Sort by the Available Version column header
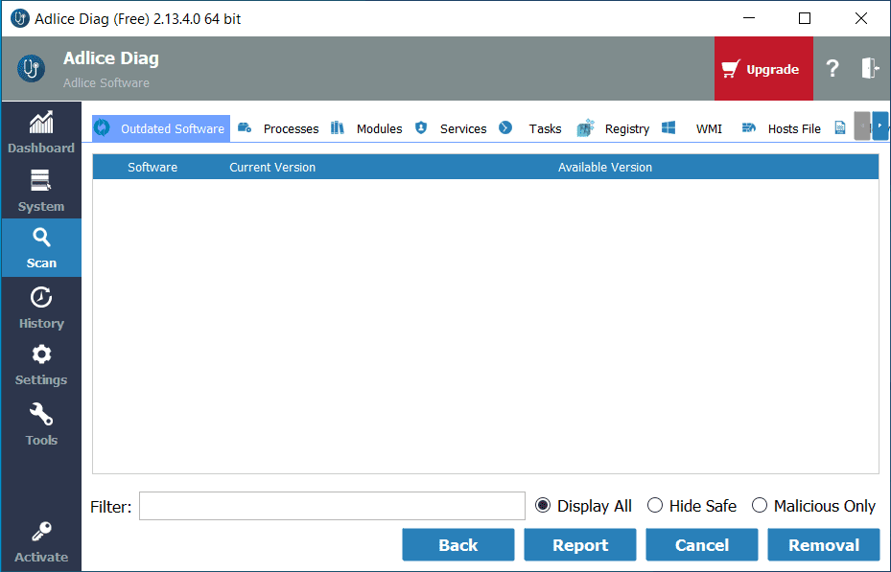 pos(604,168)
